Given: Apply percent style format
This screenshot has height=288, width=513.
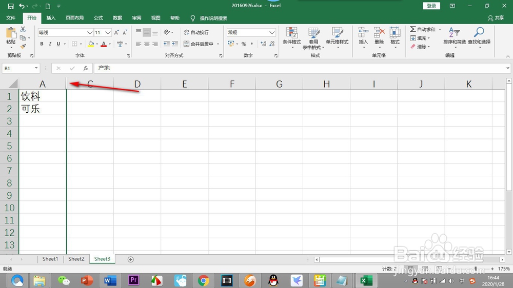Looking at the screenshot, I should tap(244, 44).
